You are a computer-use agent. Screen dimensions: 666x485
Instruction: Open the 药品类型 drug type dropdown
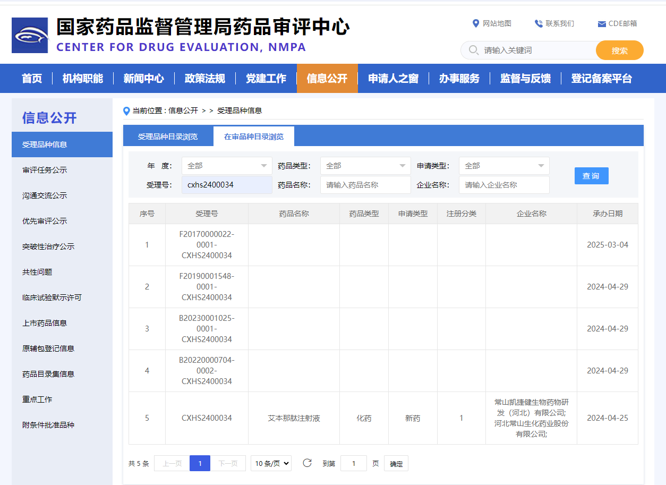[x=365, y=166]
